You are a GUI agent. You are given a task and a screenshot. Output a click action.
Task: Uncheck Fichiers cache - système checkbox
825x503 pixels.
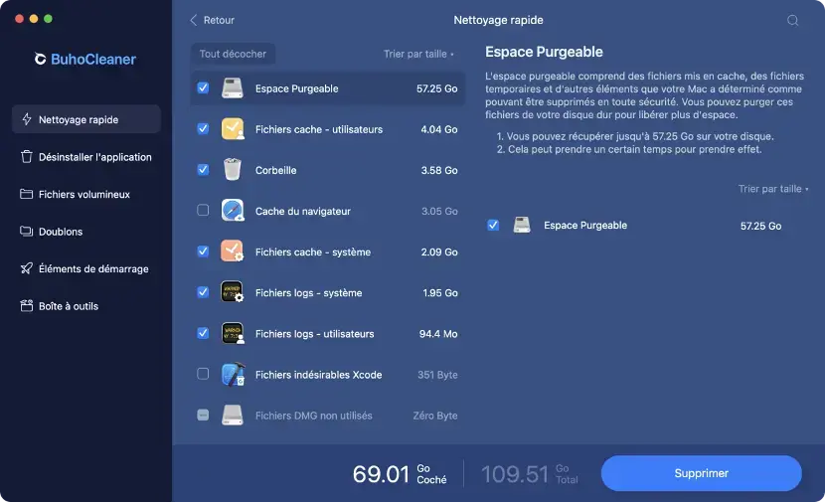point(203,251)
